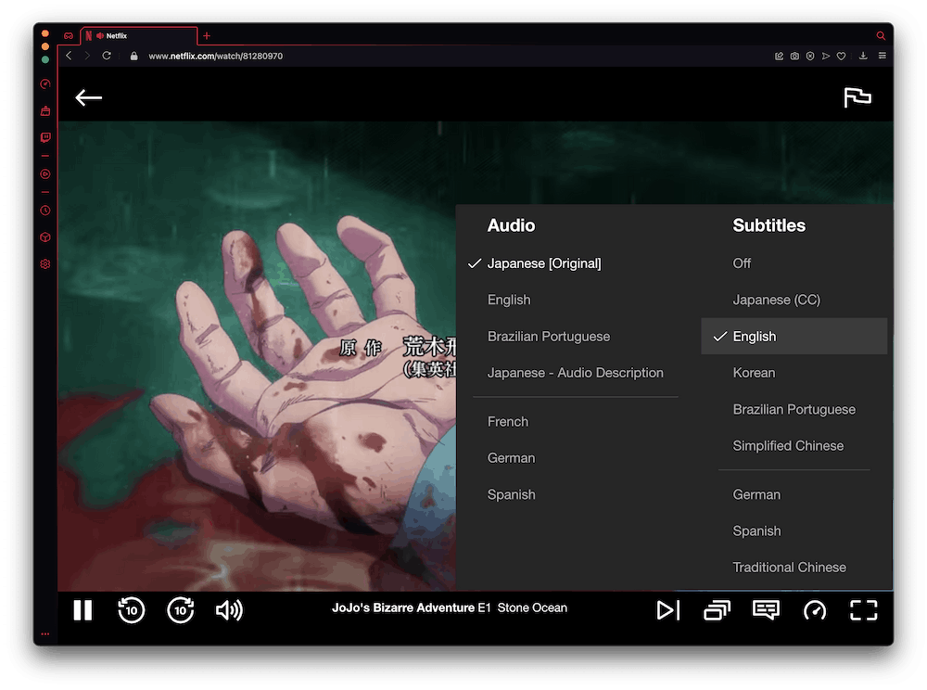Open sidebar three-dots menu
This screenshot has width=927, height=690.
[x=45, y=633]
